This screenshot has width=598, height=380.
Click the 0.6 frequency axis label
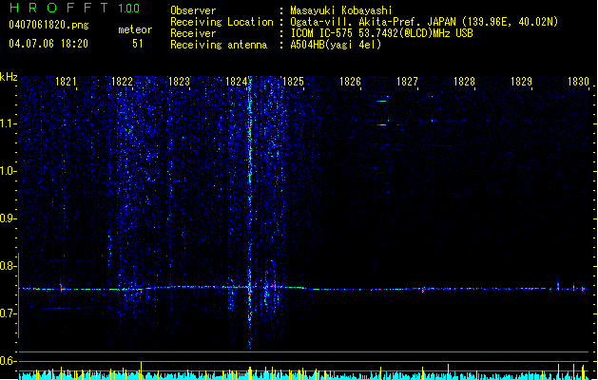tap(9, 361)
